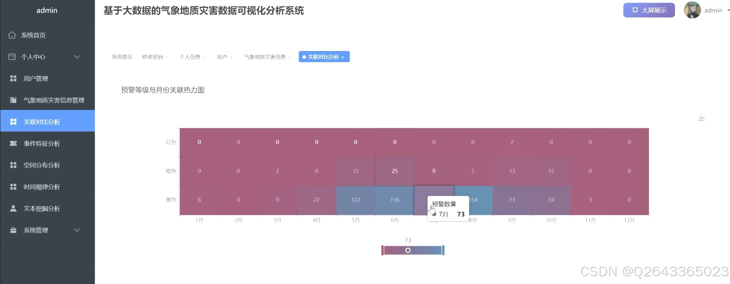Open the 用户 tab
Screen dimensions: 730x284
(222, 57)
